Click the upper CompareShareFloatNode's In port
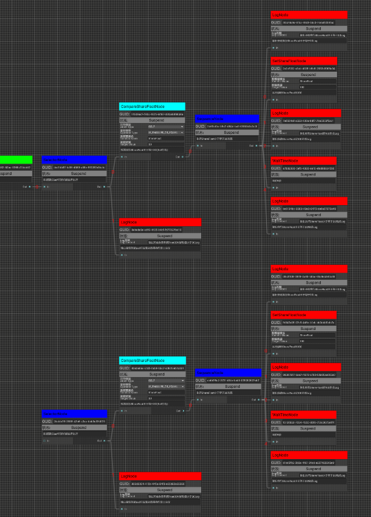 coord(123,157)
